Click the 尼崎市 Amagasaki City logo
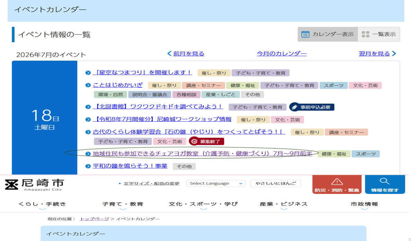Screen dimensions: 411x241 (35, 185)
